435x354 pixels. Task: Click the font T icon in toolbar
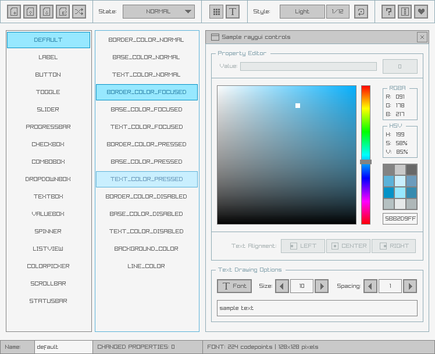[233, 12]
